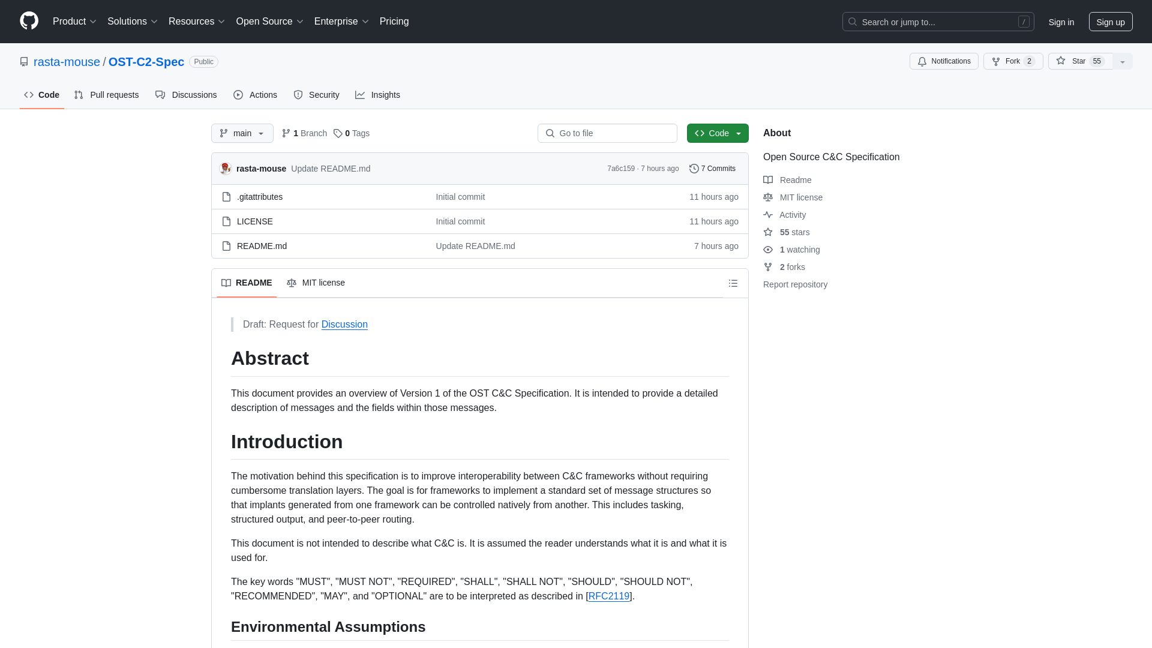This screenshot has width=1152, height=648.
Task: Click the book icon beside Readme in About
Action: [x=768, y=180]
